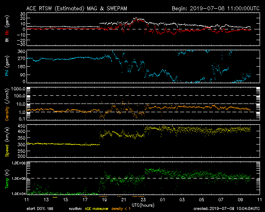This screenshot has width=265, height=212.
Task: Click the orange Density axis label
Action: click(7, 113)
